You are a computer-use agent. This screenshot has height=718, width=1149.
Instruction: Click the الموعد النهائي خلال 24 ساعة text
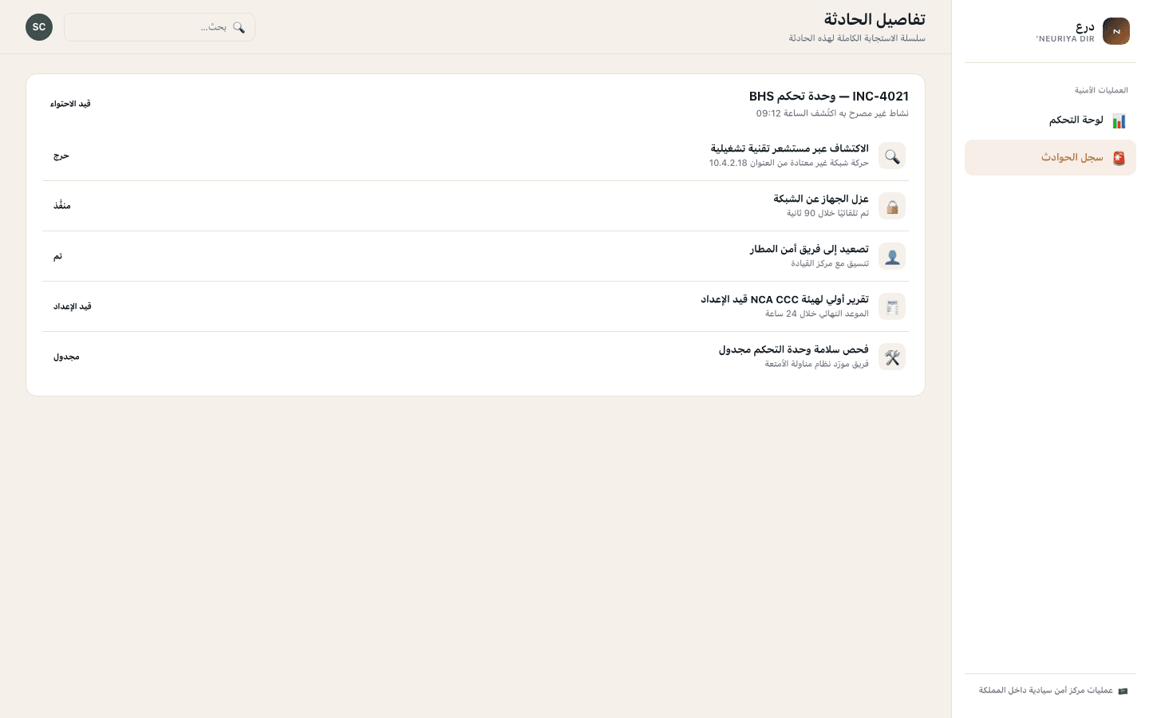(817, 314)
